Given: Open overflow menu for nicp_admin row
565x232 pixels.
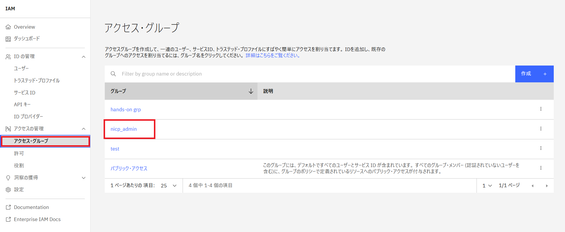Looking at the screenshot, I should (541, 129).
